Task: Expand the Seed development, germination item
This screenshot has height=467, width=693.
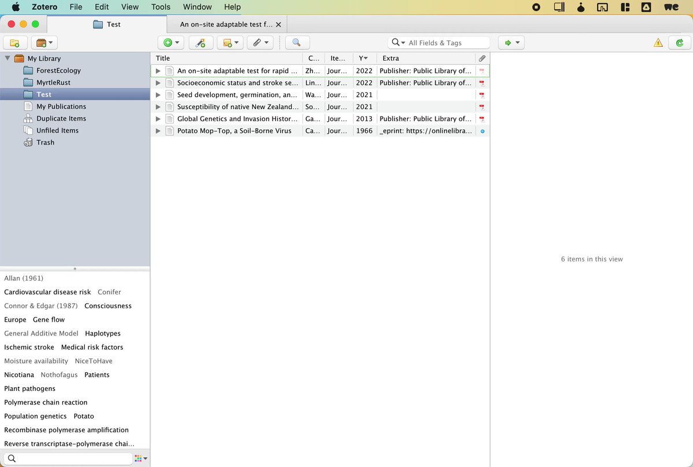Action: 158,95
